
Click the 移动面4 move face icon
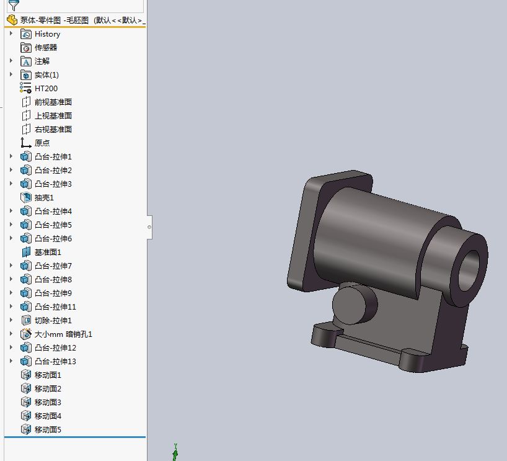pyautogui.click(x=26, y=416)
